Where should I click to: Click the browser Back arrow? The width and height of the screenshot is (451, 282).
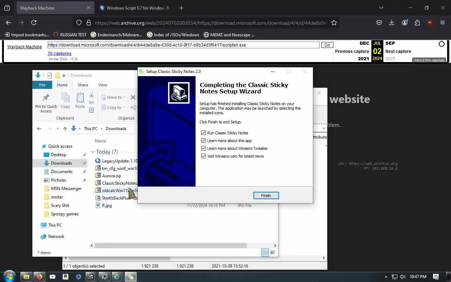pos(8,23)
